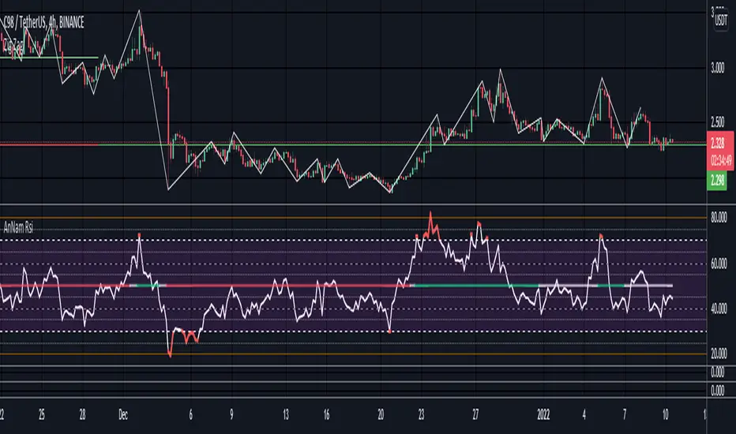Click the red 2.328 current price label
Viewport: 736px width, 434px height.
(717, 143)
